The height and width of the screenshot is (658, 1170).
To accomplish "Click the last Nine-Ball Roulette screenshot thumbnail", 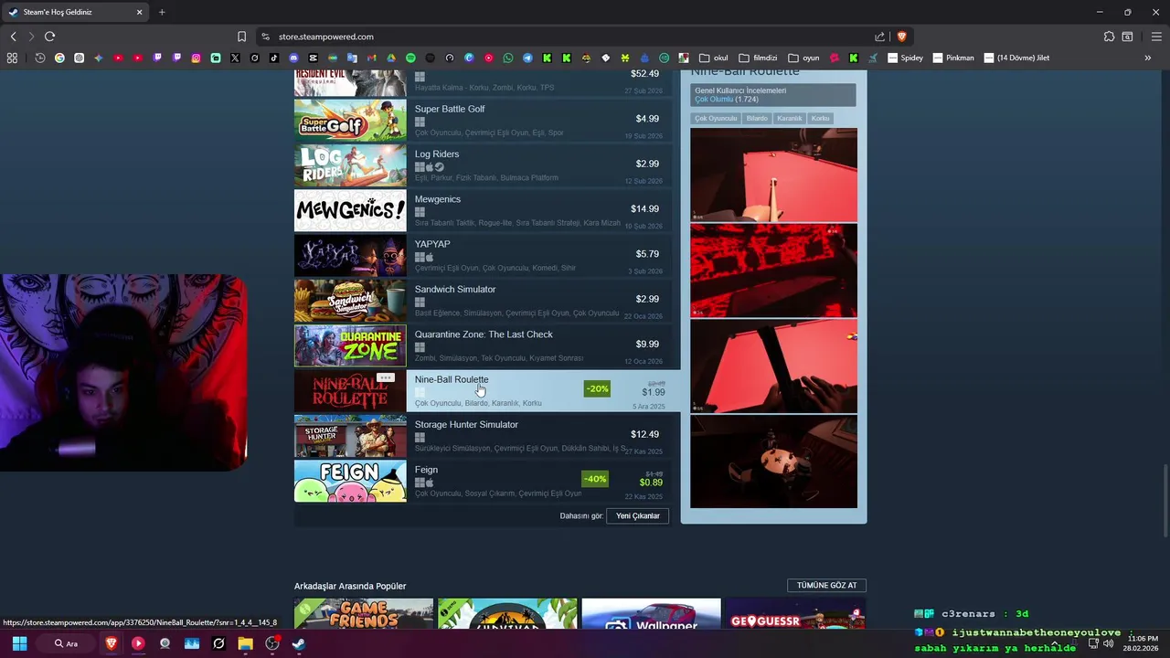I will 773,462.
